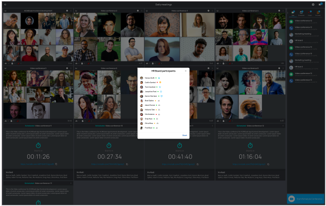Open three-dot menu of Video conference 4 panel
Viewport: 326px width, 206px height.
(283, 11)
